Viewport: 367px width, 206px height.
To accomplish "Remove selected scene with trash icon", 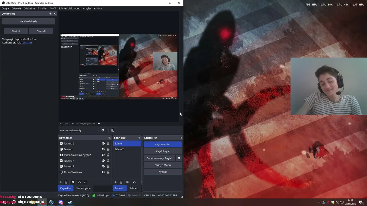I will (x=121, y=182).
